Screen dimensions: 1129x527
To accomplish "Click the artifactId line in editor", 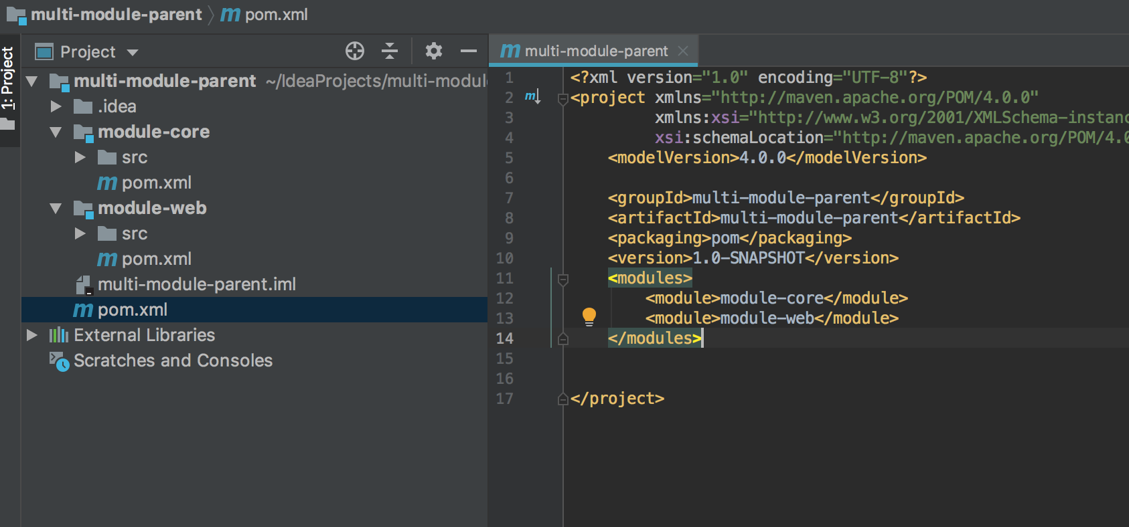I will click(814, 217).
